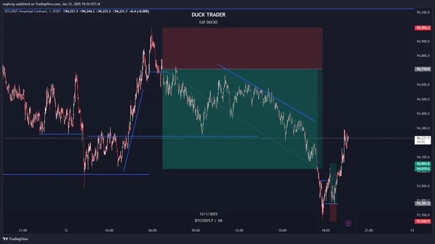Click the 95,100.0 price axis tick
The height and width of the screenshot is (244, 435).
423,13
